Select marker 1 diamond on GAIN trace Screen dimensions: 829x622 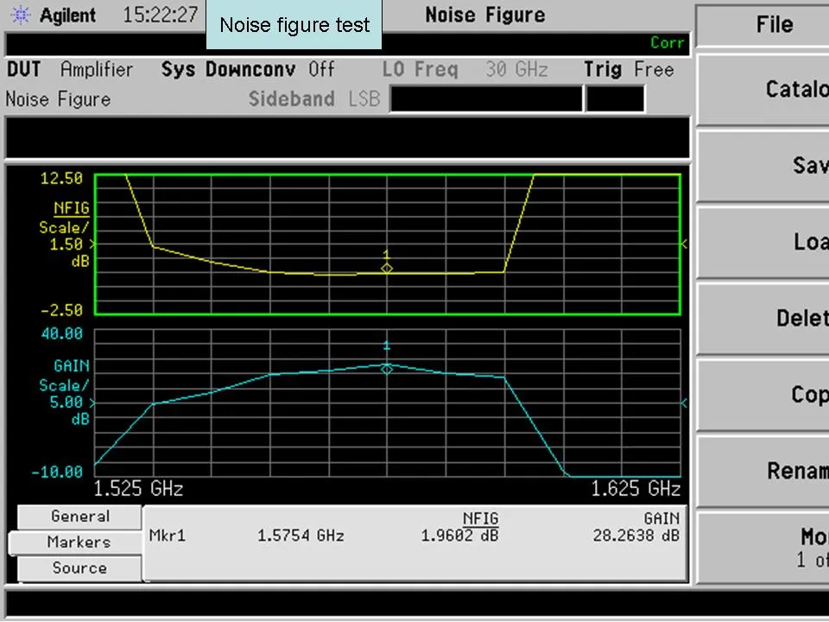click(x=387, y=369)
